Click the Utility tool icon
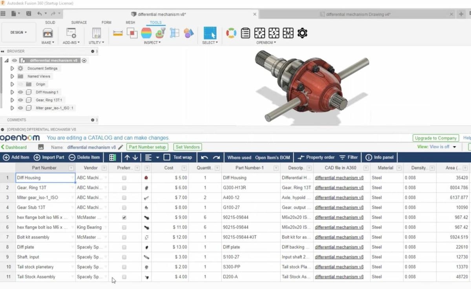 coord(96,33)
